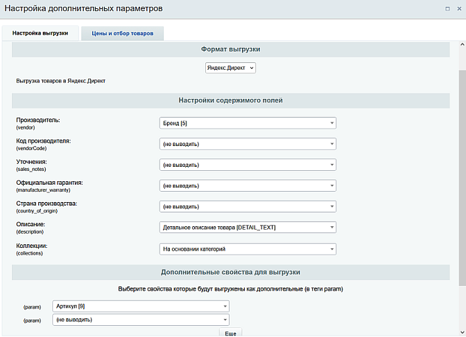Click the vertical scrollbar on the right

point(462,173)
